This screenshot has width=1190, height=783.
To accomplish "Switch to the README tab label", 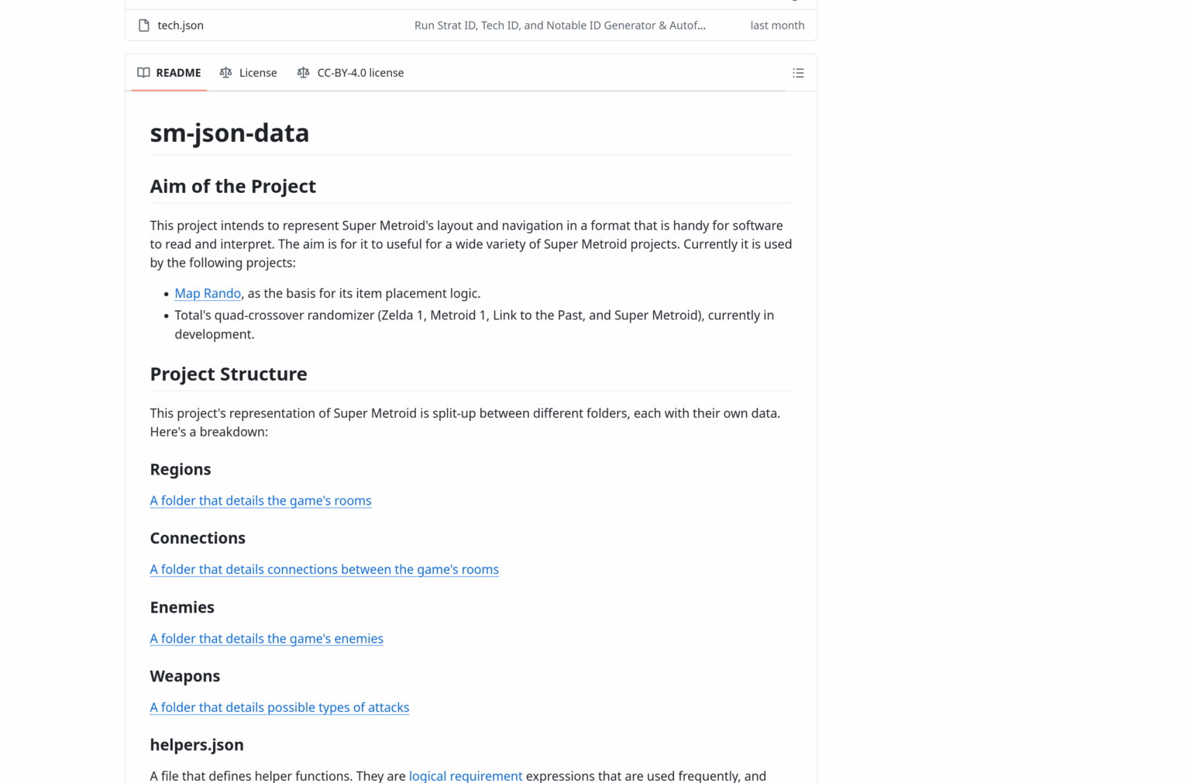I will pos(178,73).
